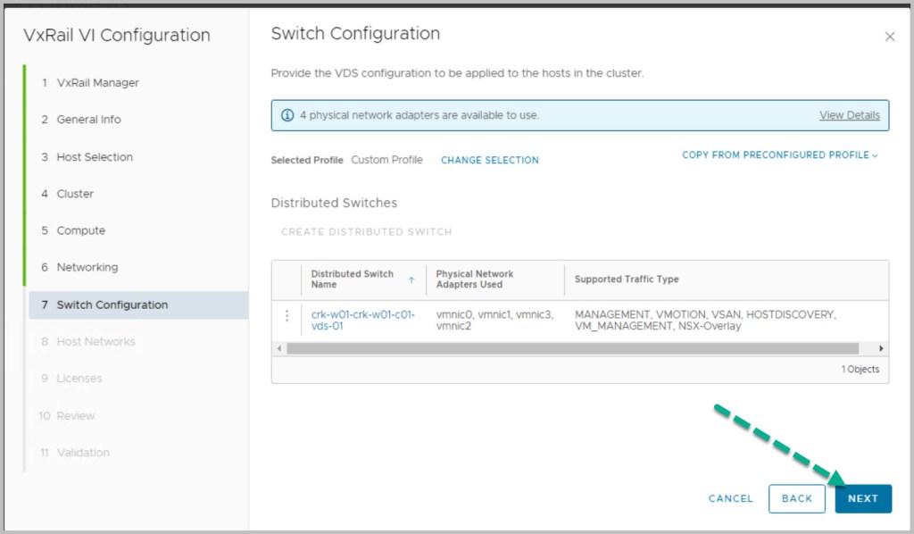Go to General Info step

coord(88,120)
